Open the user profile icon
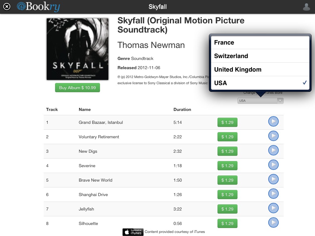This screenshot has height=236, width=315. coord(306,7)
